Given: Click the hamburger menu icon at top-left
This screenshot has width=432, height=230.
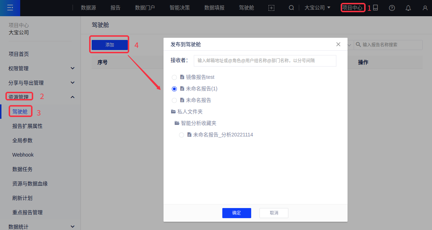Looking at the screenshot, I should click(10, 8).
